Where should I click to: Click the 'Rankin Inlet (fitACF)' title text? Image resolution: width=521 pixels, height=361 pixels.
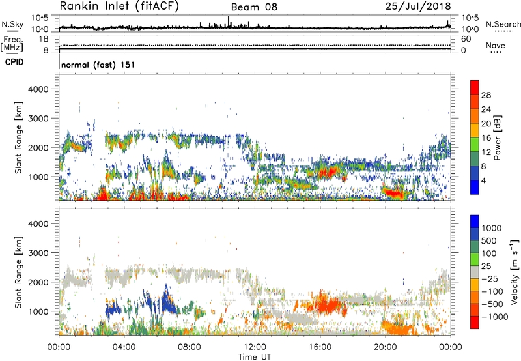(119, 7)
